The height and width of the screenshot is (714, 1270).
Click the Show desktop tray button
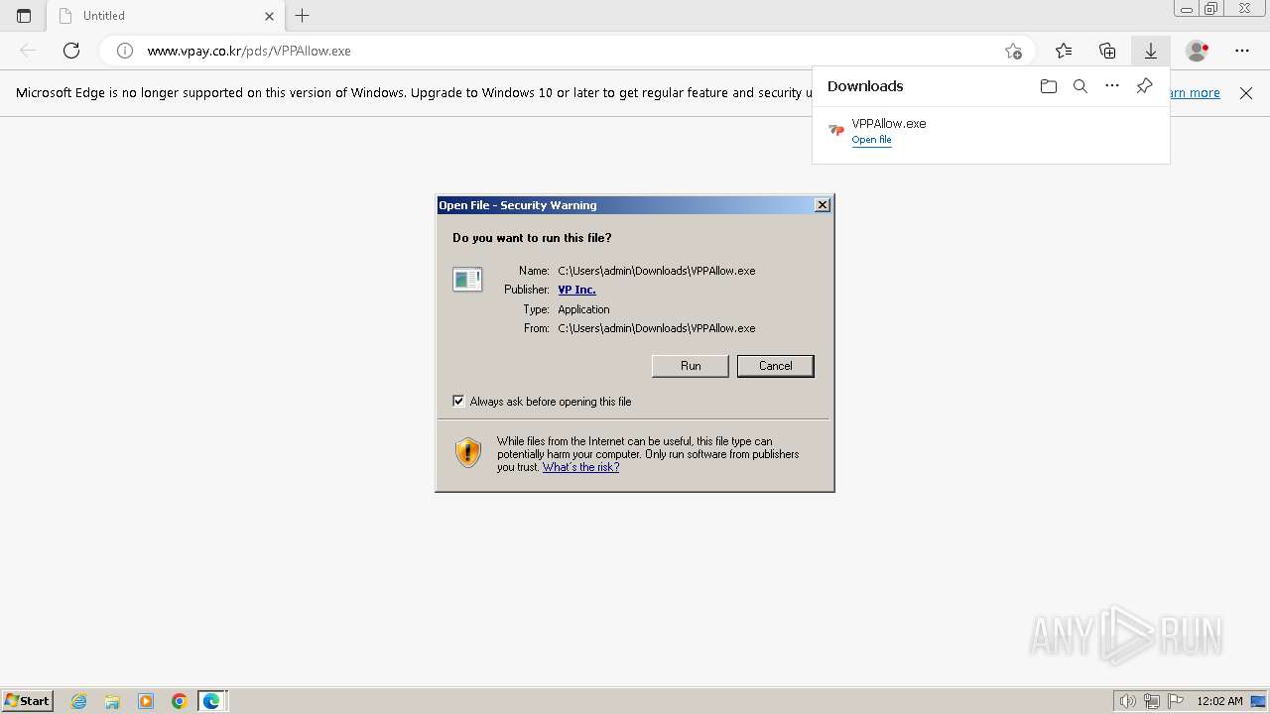(1259, 701)
